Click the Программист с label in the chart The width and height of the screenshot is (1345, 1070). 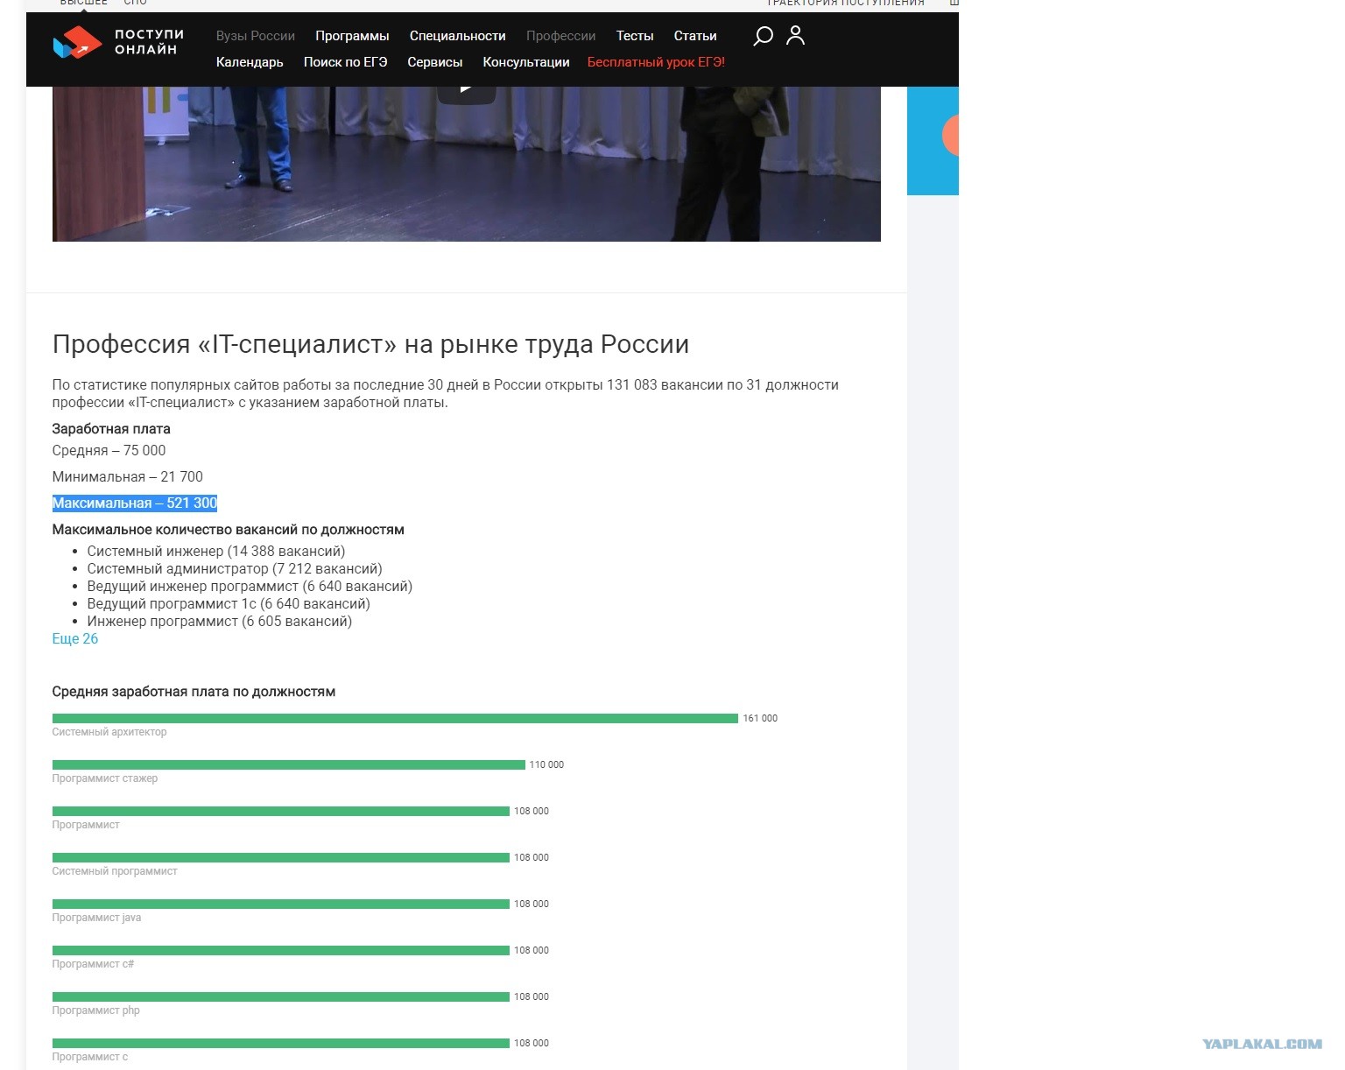(90, 1057)
